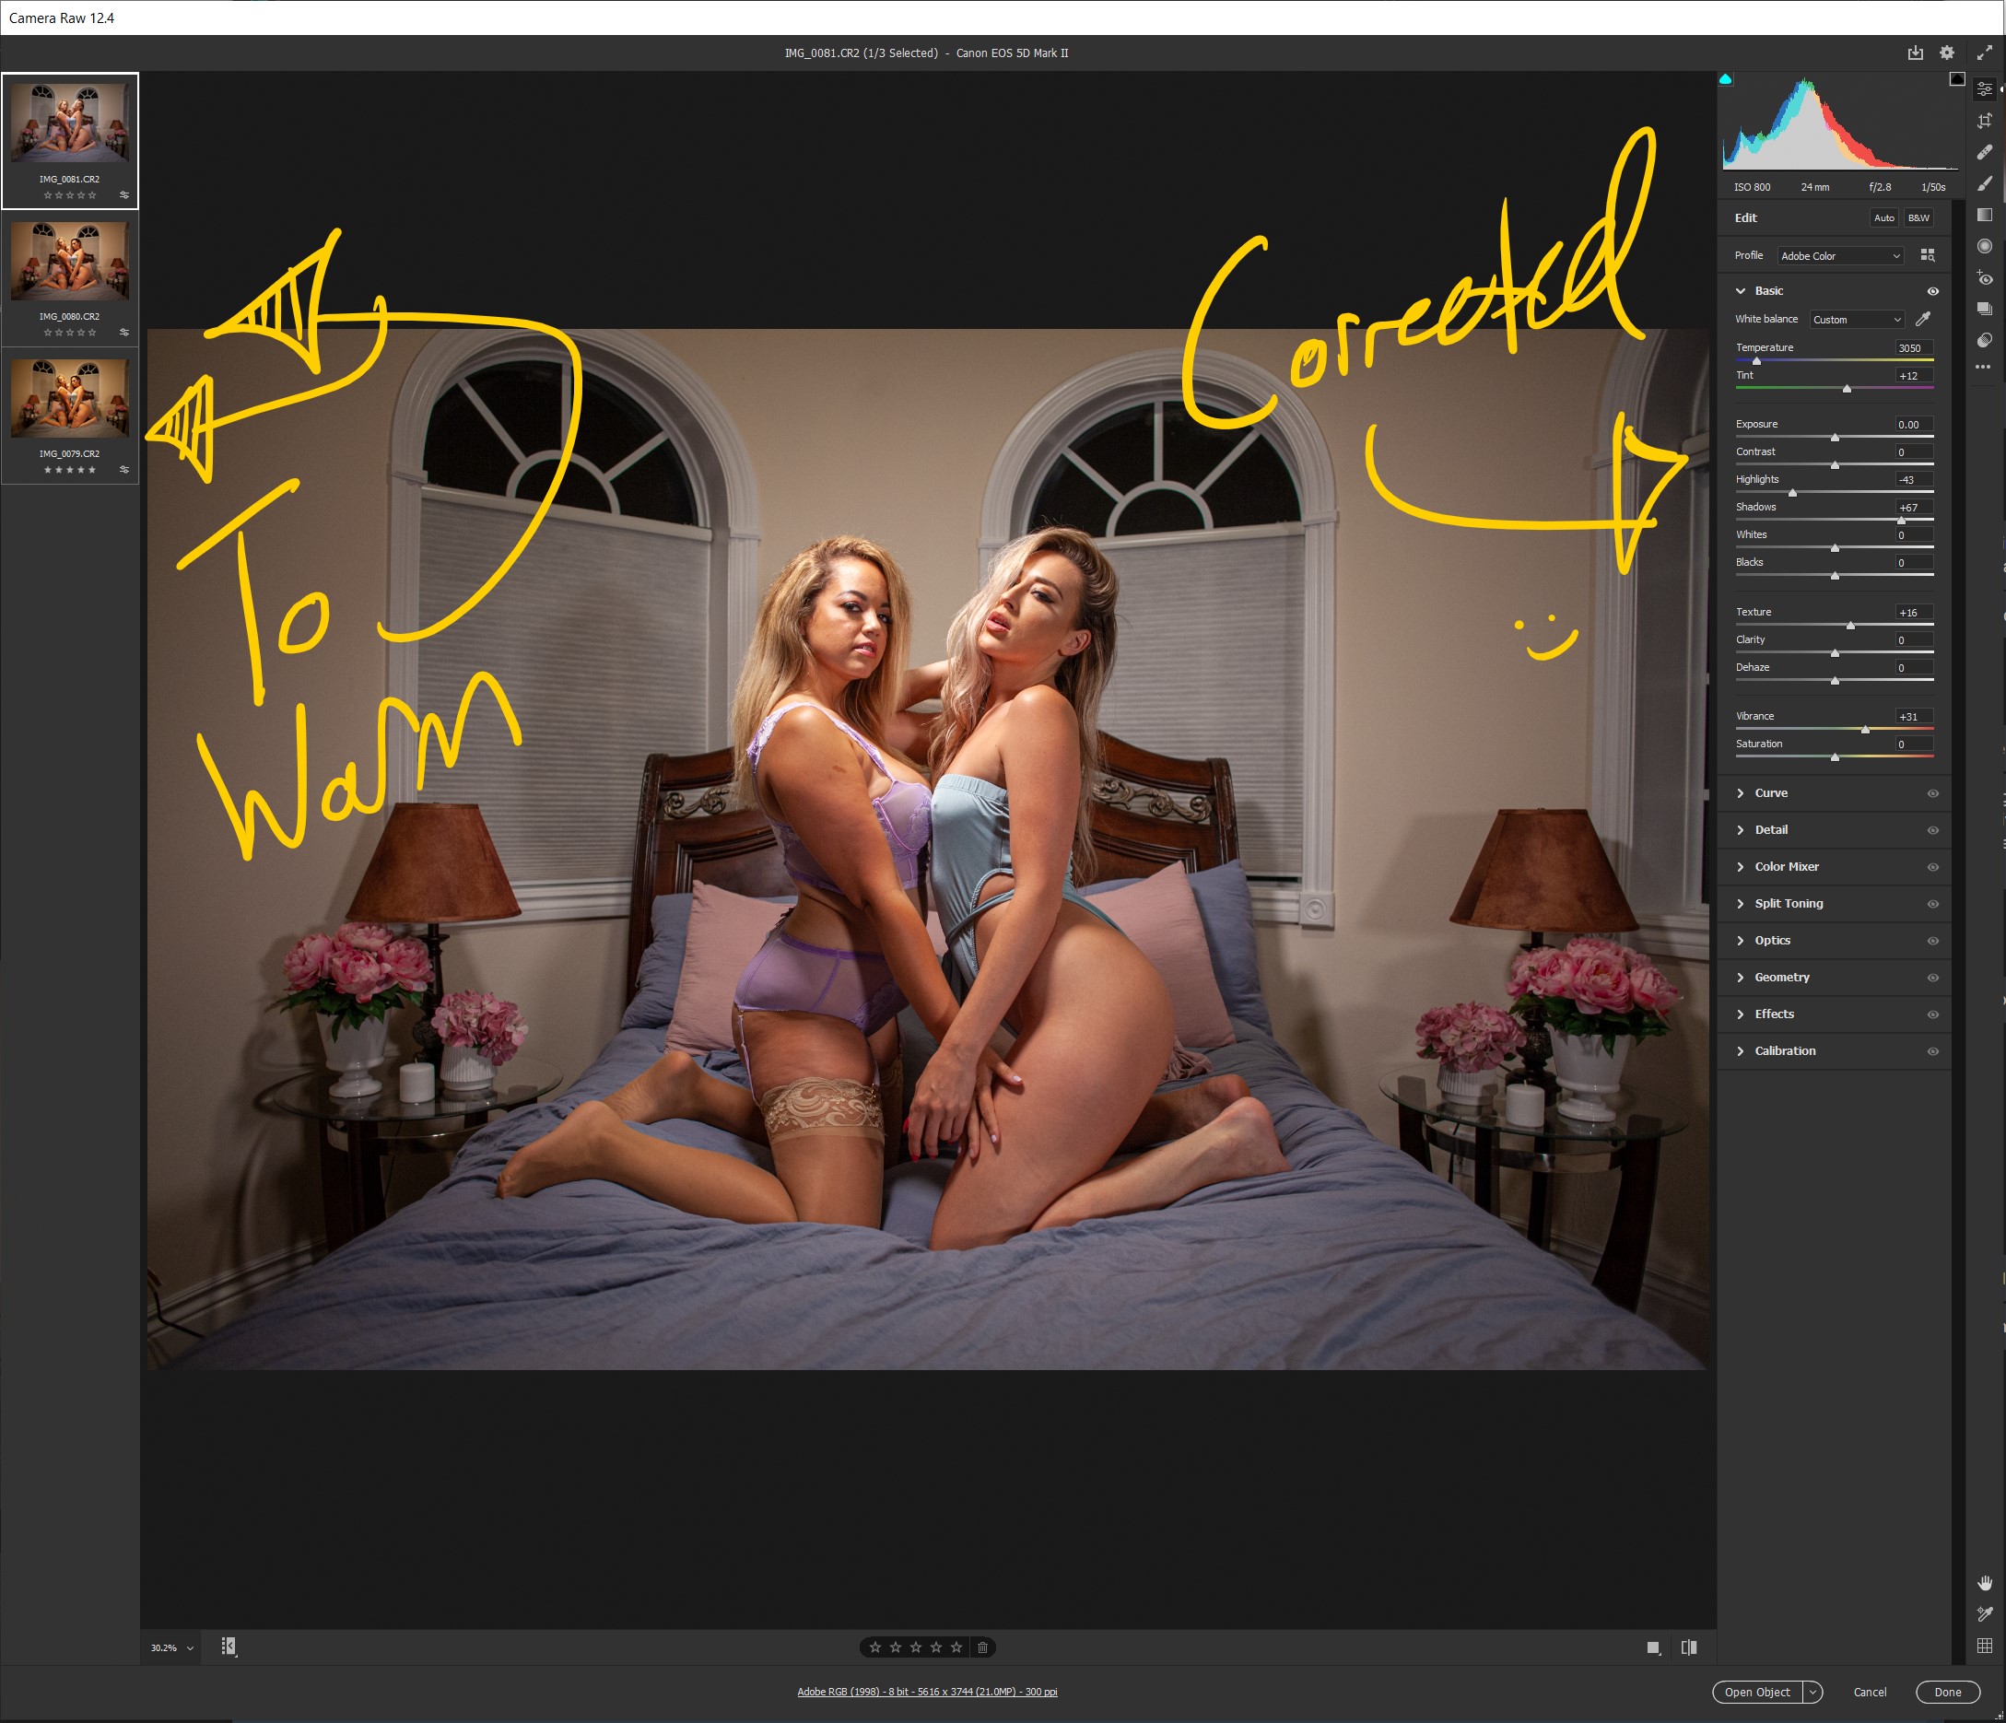Select the Adjustment Brush tool
The height and width of the screenshot is (1723, 2006).
tap(1984, 184)
